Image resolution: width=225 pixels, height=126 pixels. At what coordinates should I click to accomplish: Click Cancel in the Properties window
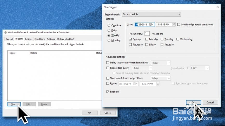pos(108,113)
